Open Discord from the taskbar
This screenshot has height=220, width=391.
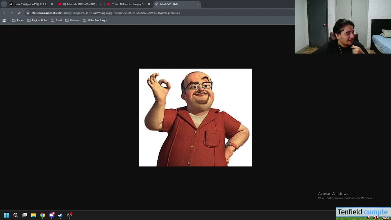point(51,215)
